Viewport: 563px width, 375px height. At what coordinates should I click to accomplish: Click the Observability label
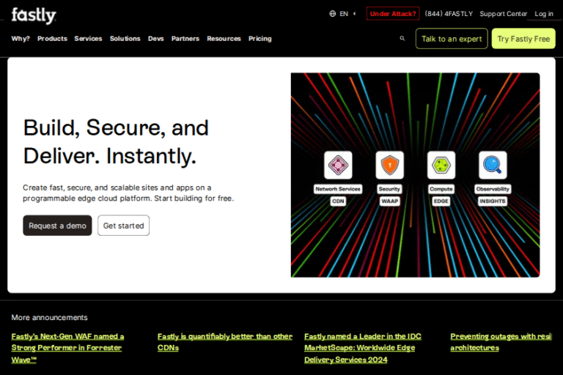pos(493,189)
